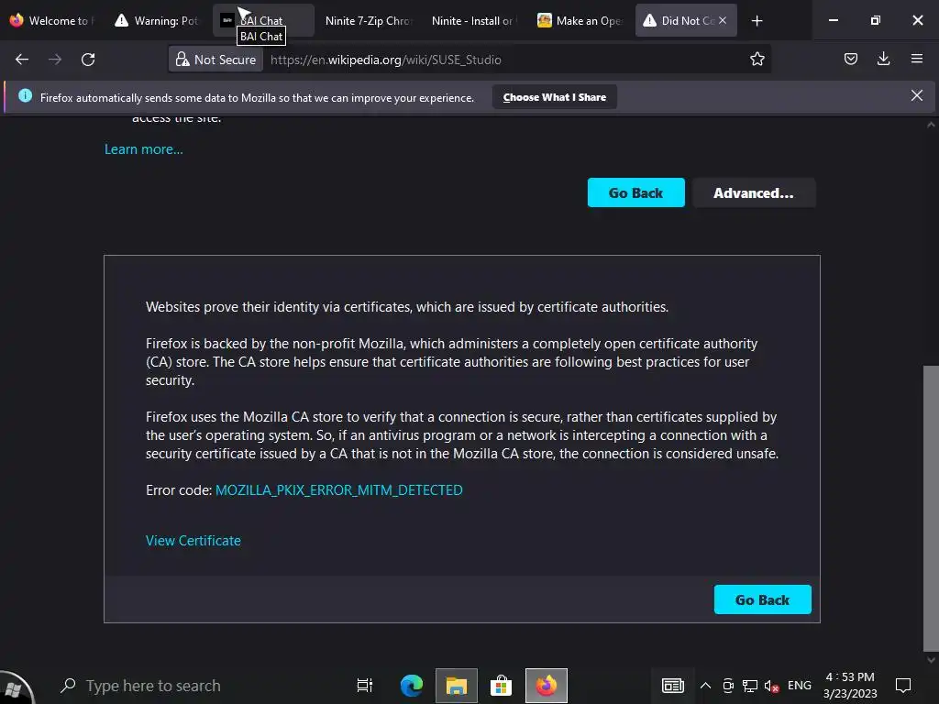
Task: Click the muted volume tray icon
Action: pos(771,686)
